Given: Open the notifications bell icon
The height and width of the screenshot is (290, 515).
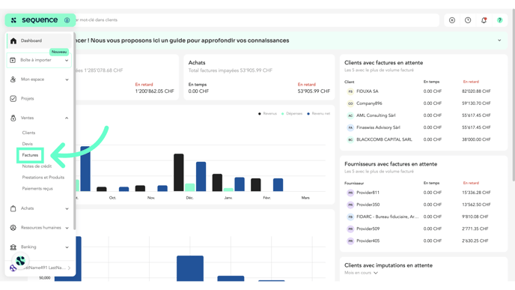Looking at the screenshot, I should tap(484, 20).
